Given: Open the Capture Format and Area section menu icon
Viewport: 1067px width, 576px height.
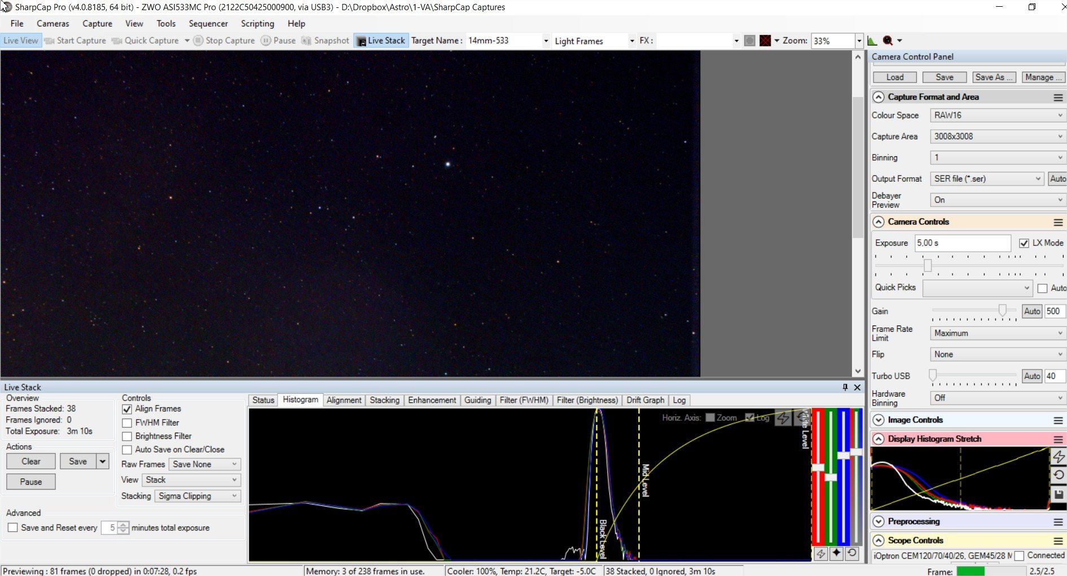Looking at the screenshot, I should tap(1058, 98).
